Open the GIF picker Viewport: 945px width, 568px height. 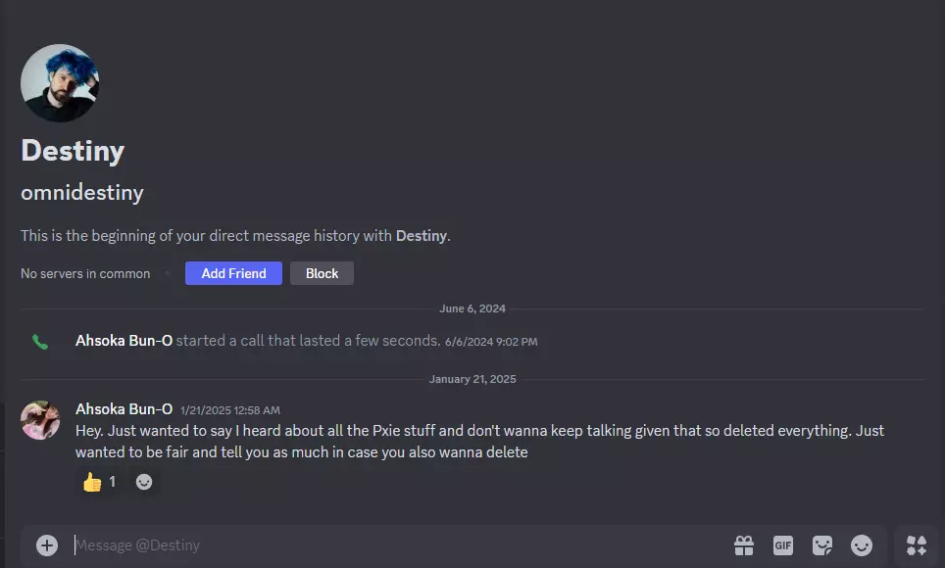tap(783, 545)
